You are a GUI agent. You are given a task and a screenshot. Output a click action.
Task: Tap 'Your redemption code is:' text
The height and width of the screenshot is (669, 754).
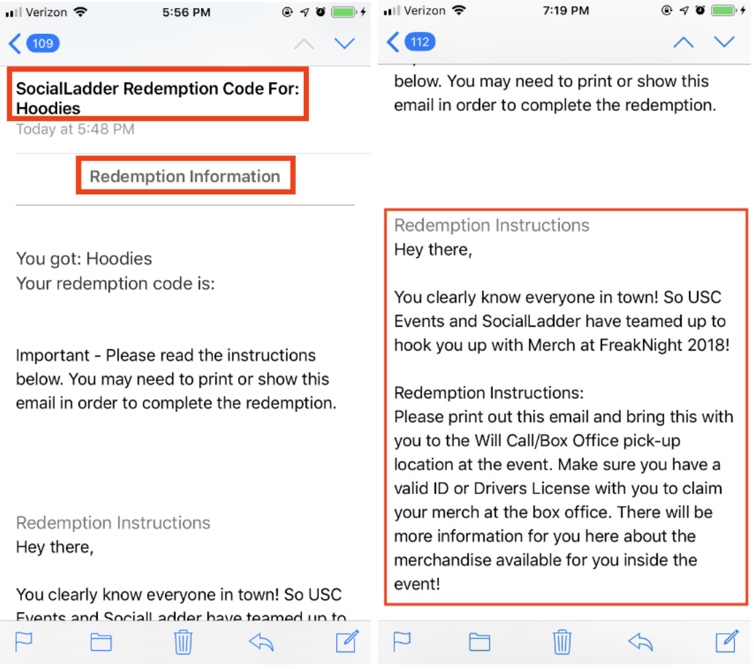(116, 283)
